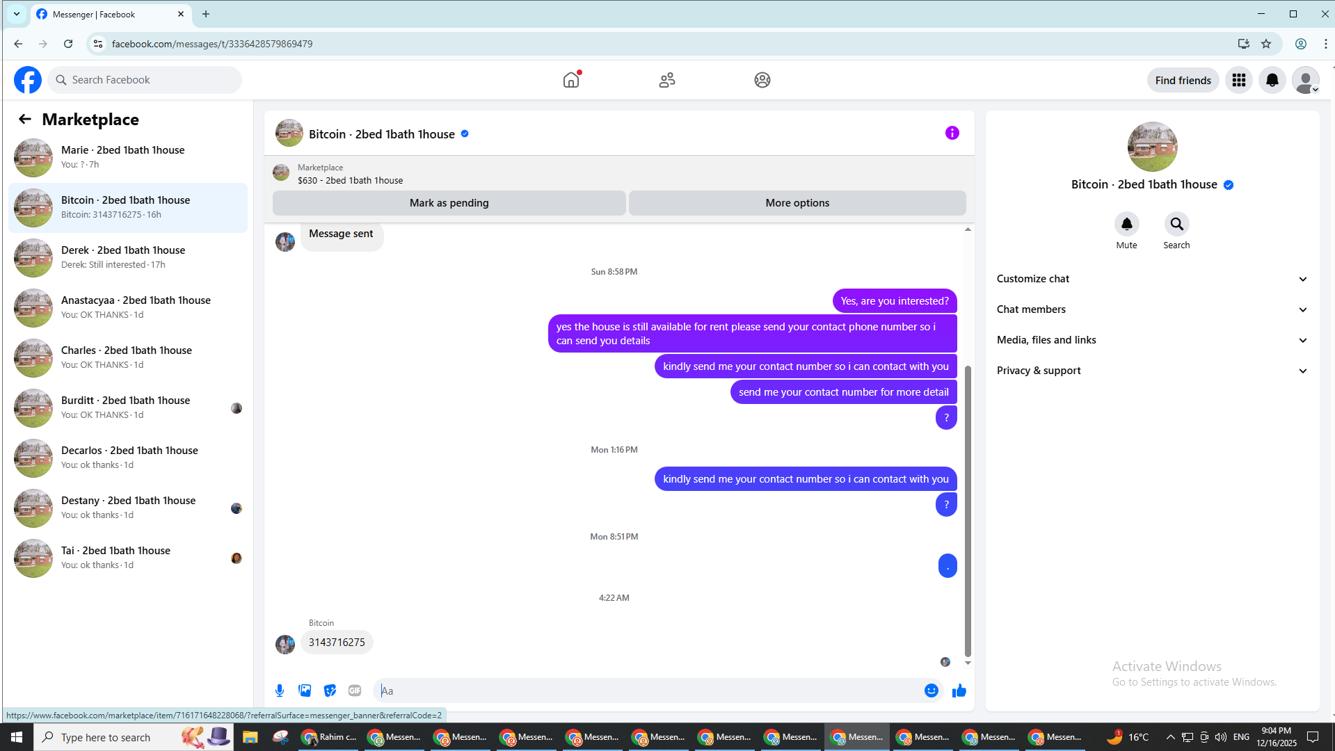Image resolution: width=1335 pixels, height=751 pixels.
Task: Open Marie's 2bed 1bath 1house conversation
Action: [x=128, y=158]
